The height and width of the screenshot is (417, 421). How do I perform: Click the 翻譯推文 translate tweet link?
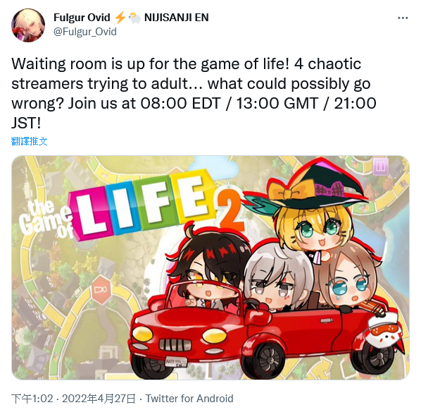click(x=30, y=141)
